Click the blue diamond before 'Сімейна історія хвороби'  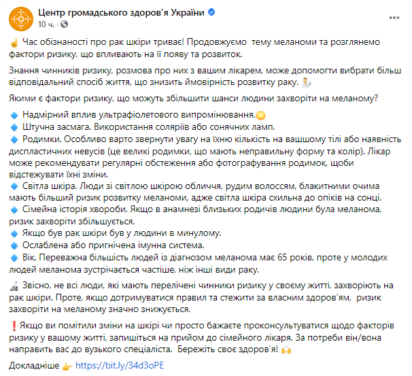[16, 210]
